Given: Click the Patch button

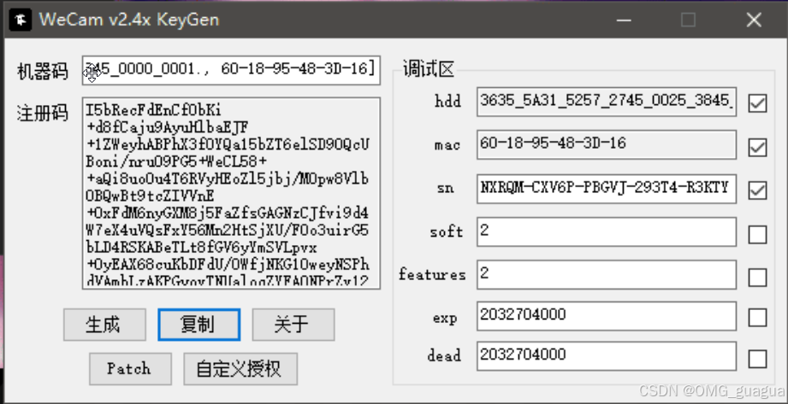Looking at the screenshot, I should coord(130,369).
